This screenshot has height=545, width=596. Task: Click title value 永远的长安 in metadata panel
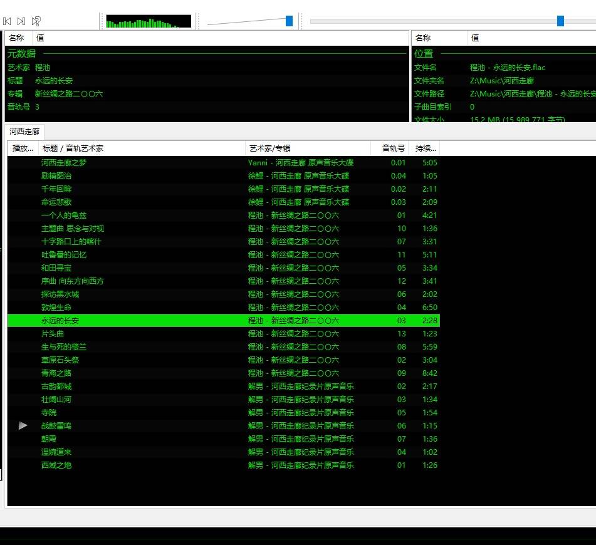[54, 81]
